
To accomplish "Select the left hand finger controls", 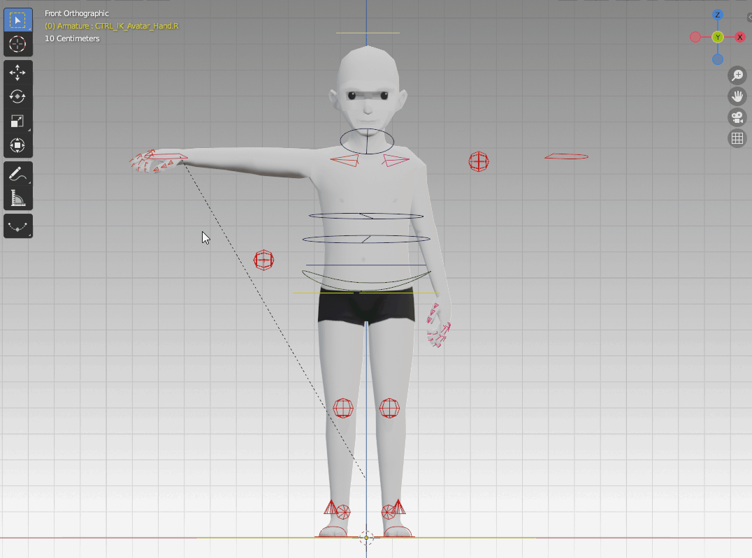I will 438,325.
